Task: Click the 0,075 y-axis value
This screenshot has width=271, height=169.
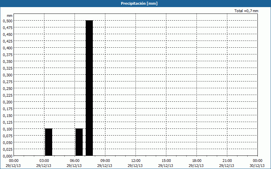Action: 8,136
